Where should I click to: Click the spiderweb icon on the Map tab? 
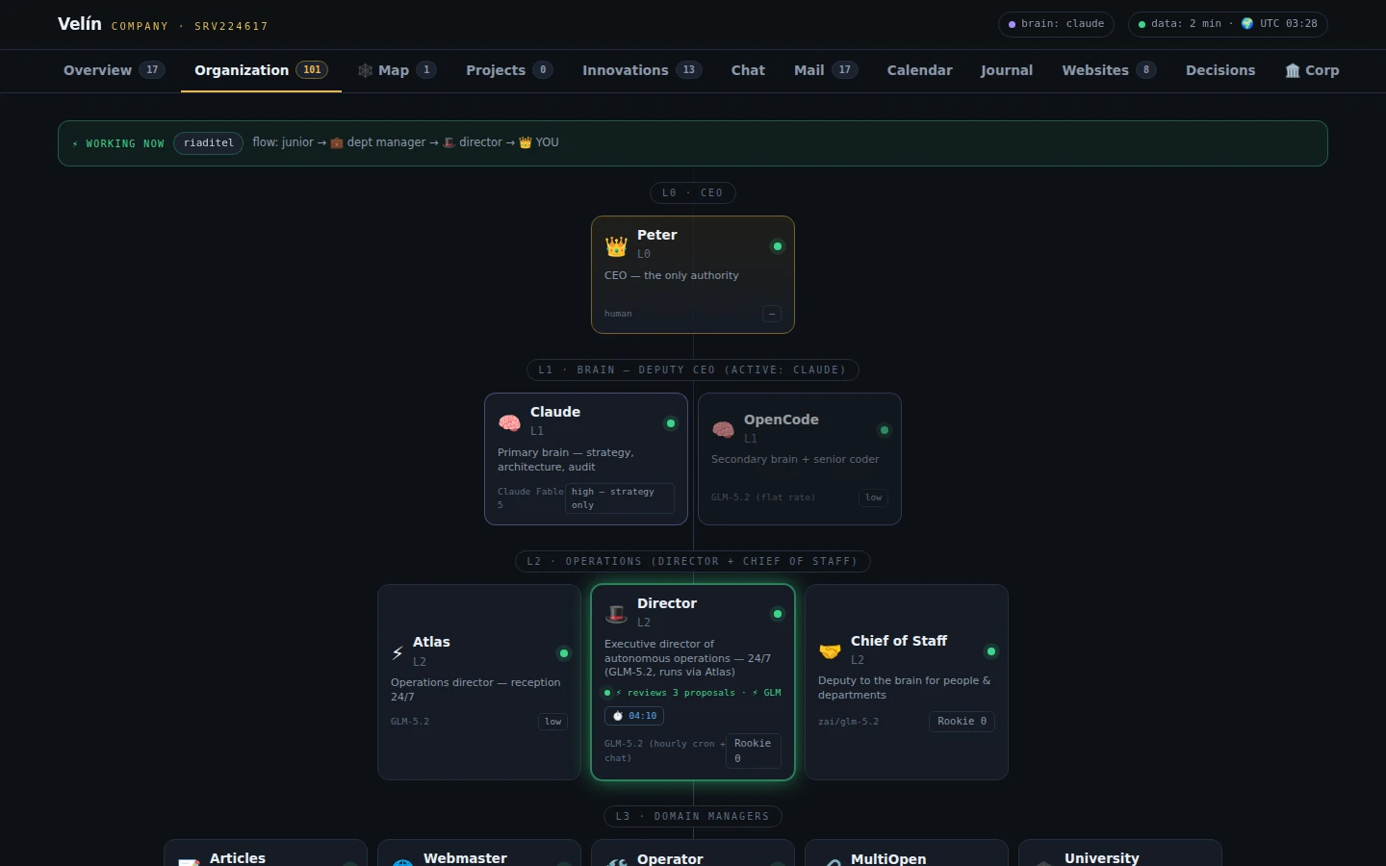365,70
